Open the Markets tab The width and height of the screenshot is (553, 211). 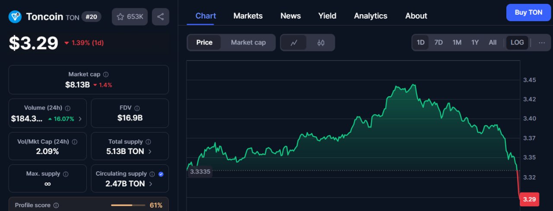click(248, 16)
